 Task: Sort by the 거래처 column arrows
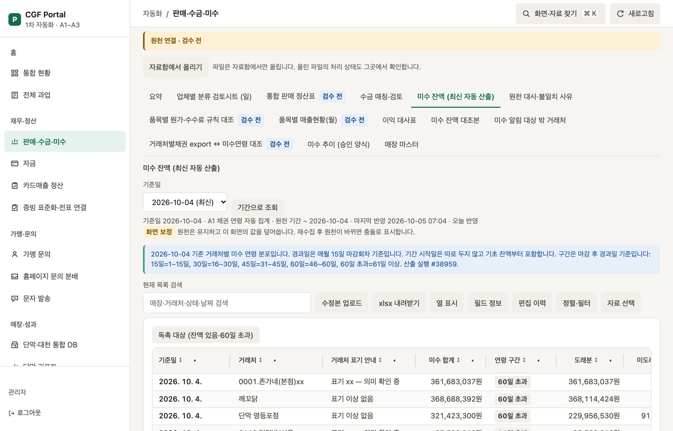(260, 360)
